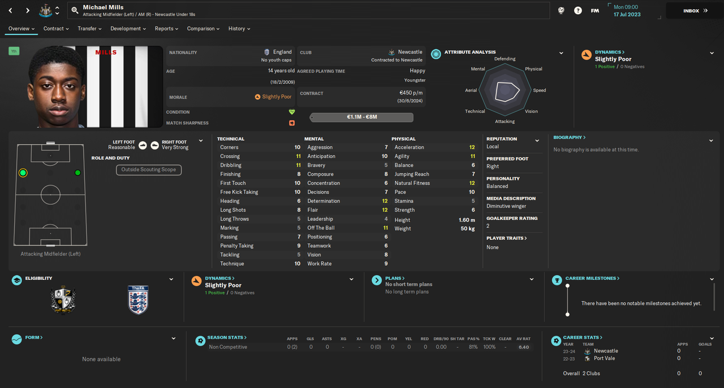The width and height of the screenshot is (724, 388).
Task: Open the History tab menu
Action: point(239,29)
